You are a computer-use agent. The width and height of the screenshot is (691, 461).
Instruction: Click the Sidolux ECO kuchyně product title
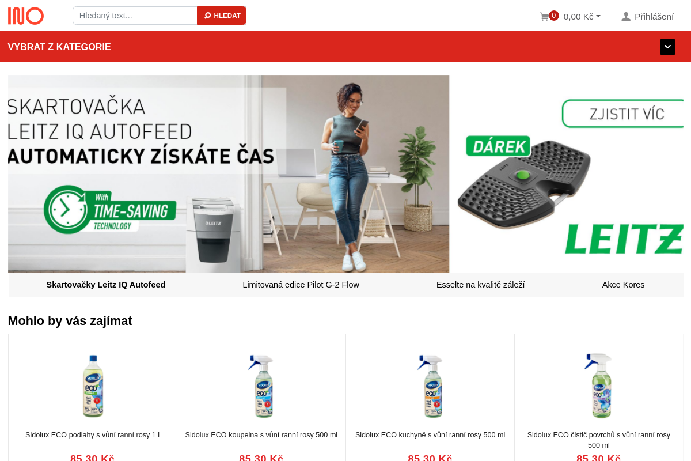click(x=430, y=435)
